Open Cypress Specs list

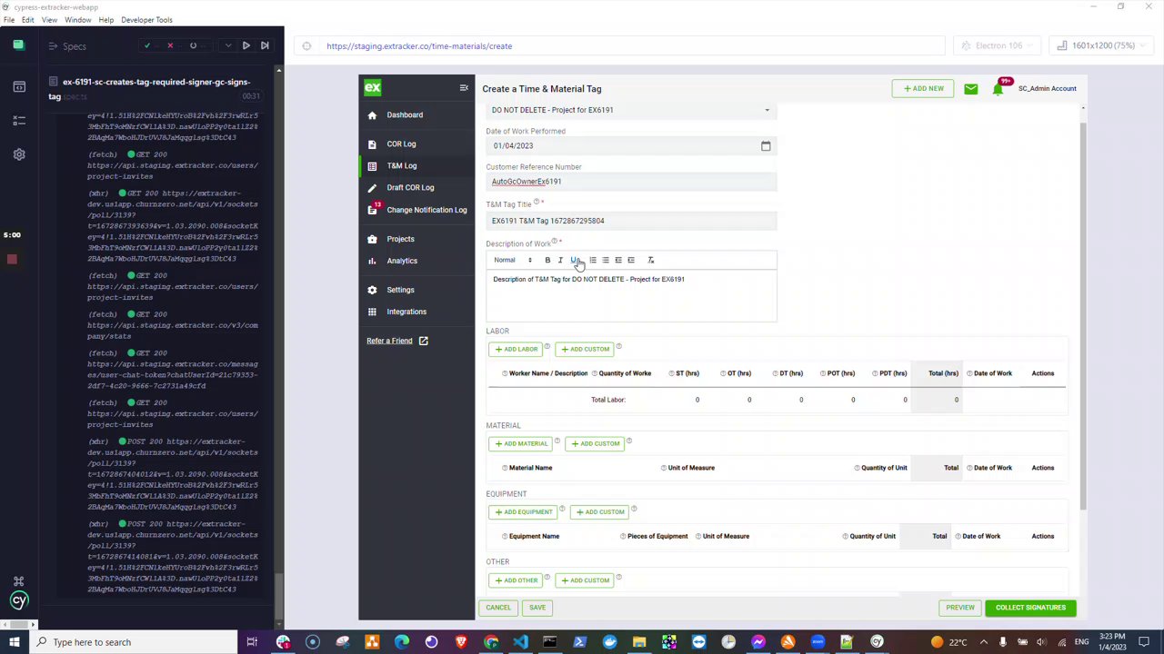(67, 46)
